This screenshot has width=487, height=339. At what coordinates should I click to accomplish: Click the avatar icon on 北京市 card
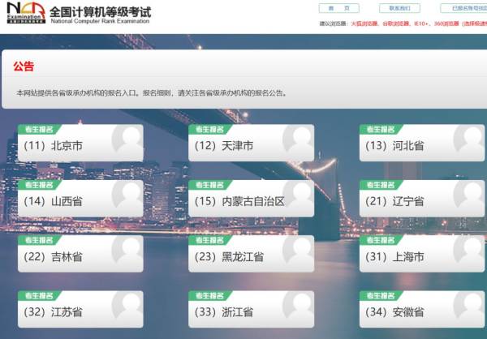(127, 139)
